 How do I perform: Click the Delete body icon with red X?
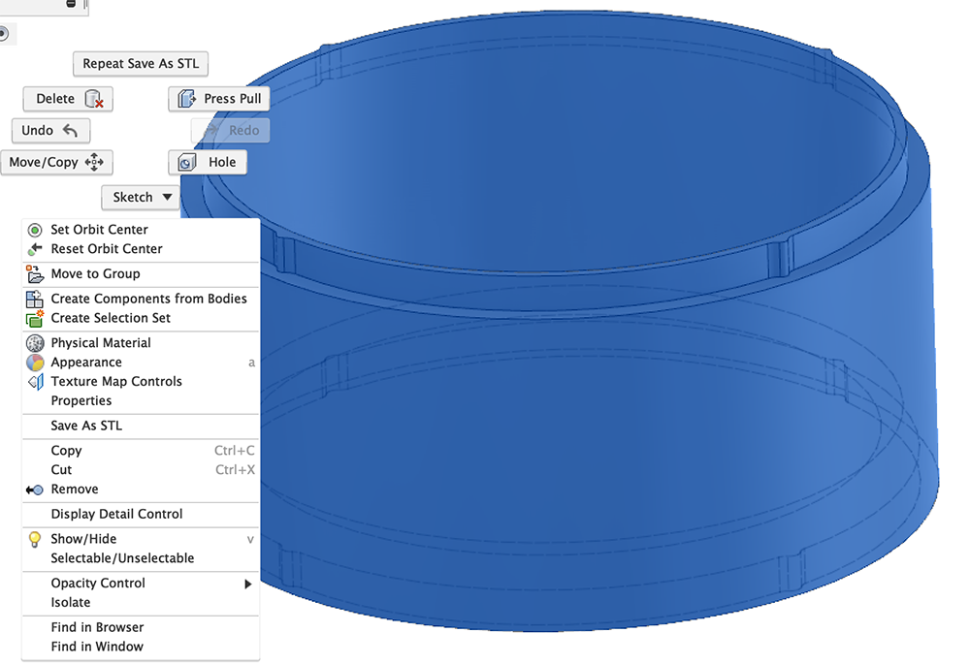(x=93, y=99)
